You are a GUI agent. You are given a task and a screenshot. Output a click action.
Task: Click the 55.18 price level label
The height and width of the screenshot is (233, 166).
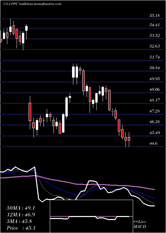point(155,16)
